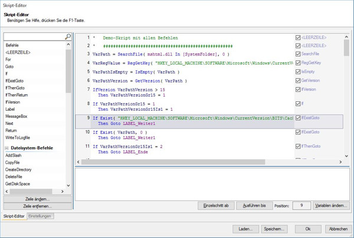Click the Laden button
Screen dimensions: 354x238
coord(245,229)
